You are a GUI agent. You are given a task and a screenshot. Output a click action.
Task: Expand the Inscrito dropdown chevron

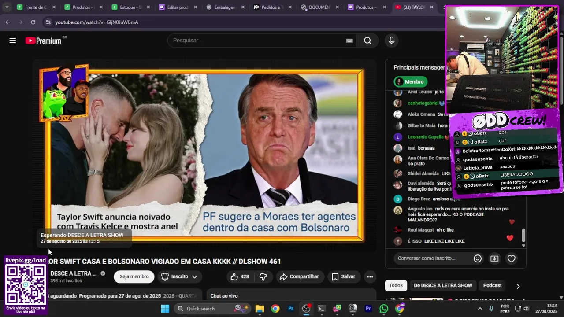pos(194,276)
